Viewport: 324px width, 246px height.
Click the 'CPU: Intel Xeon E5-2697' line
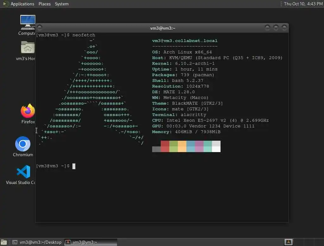click(210, 120)
